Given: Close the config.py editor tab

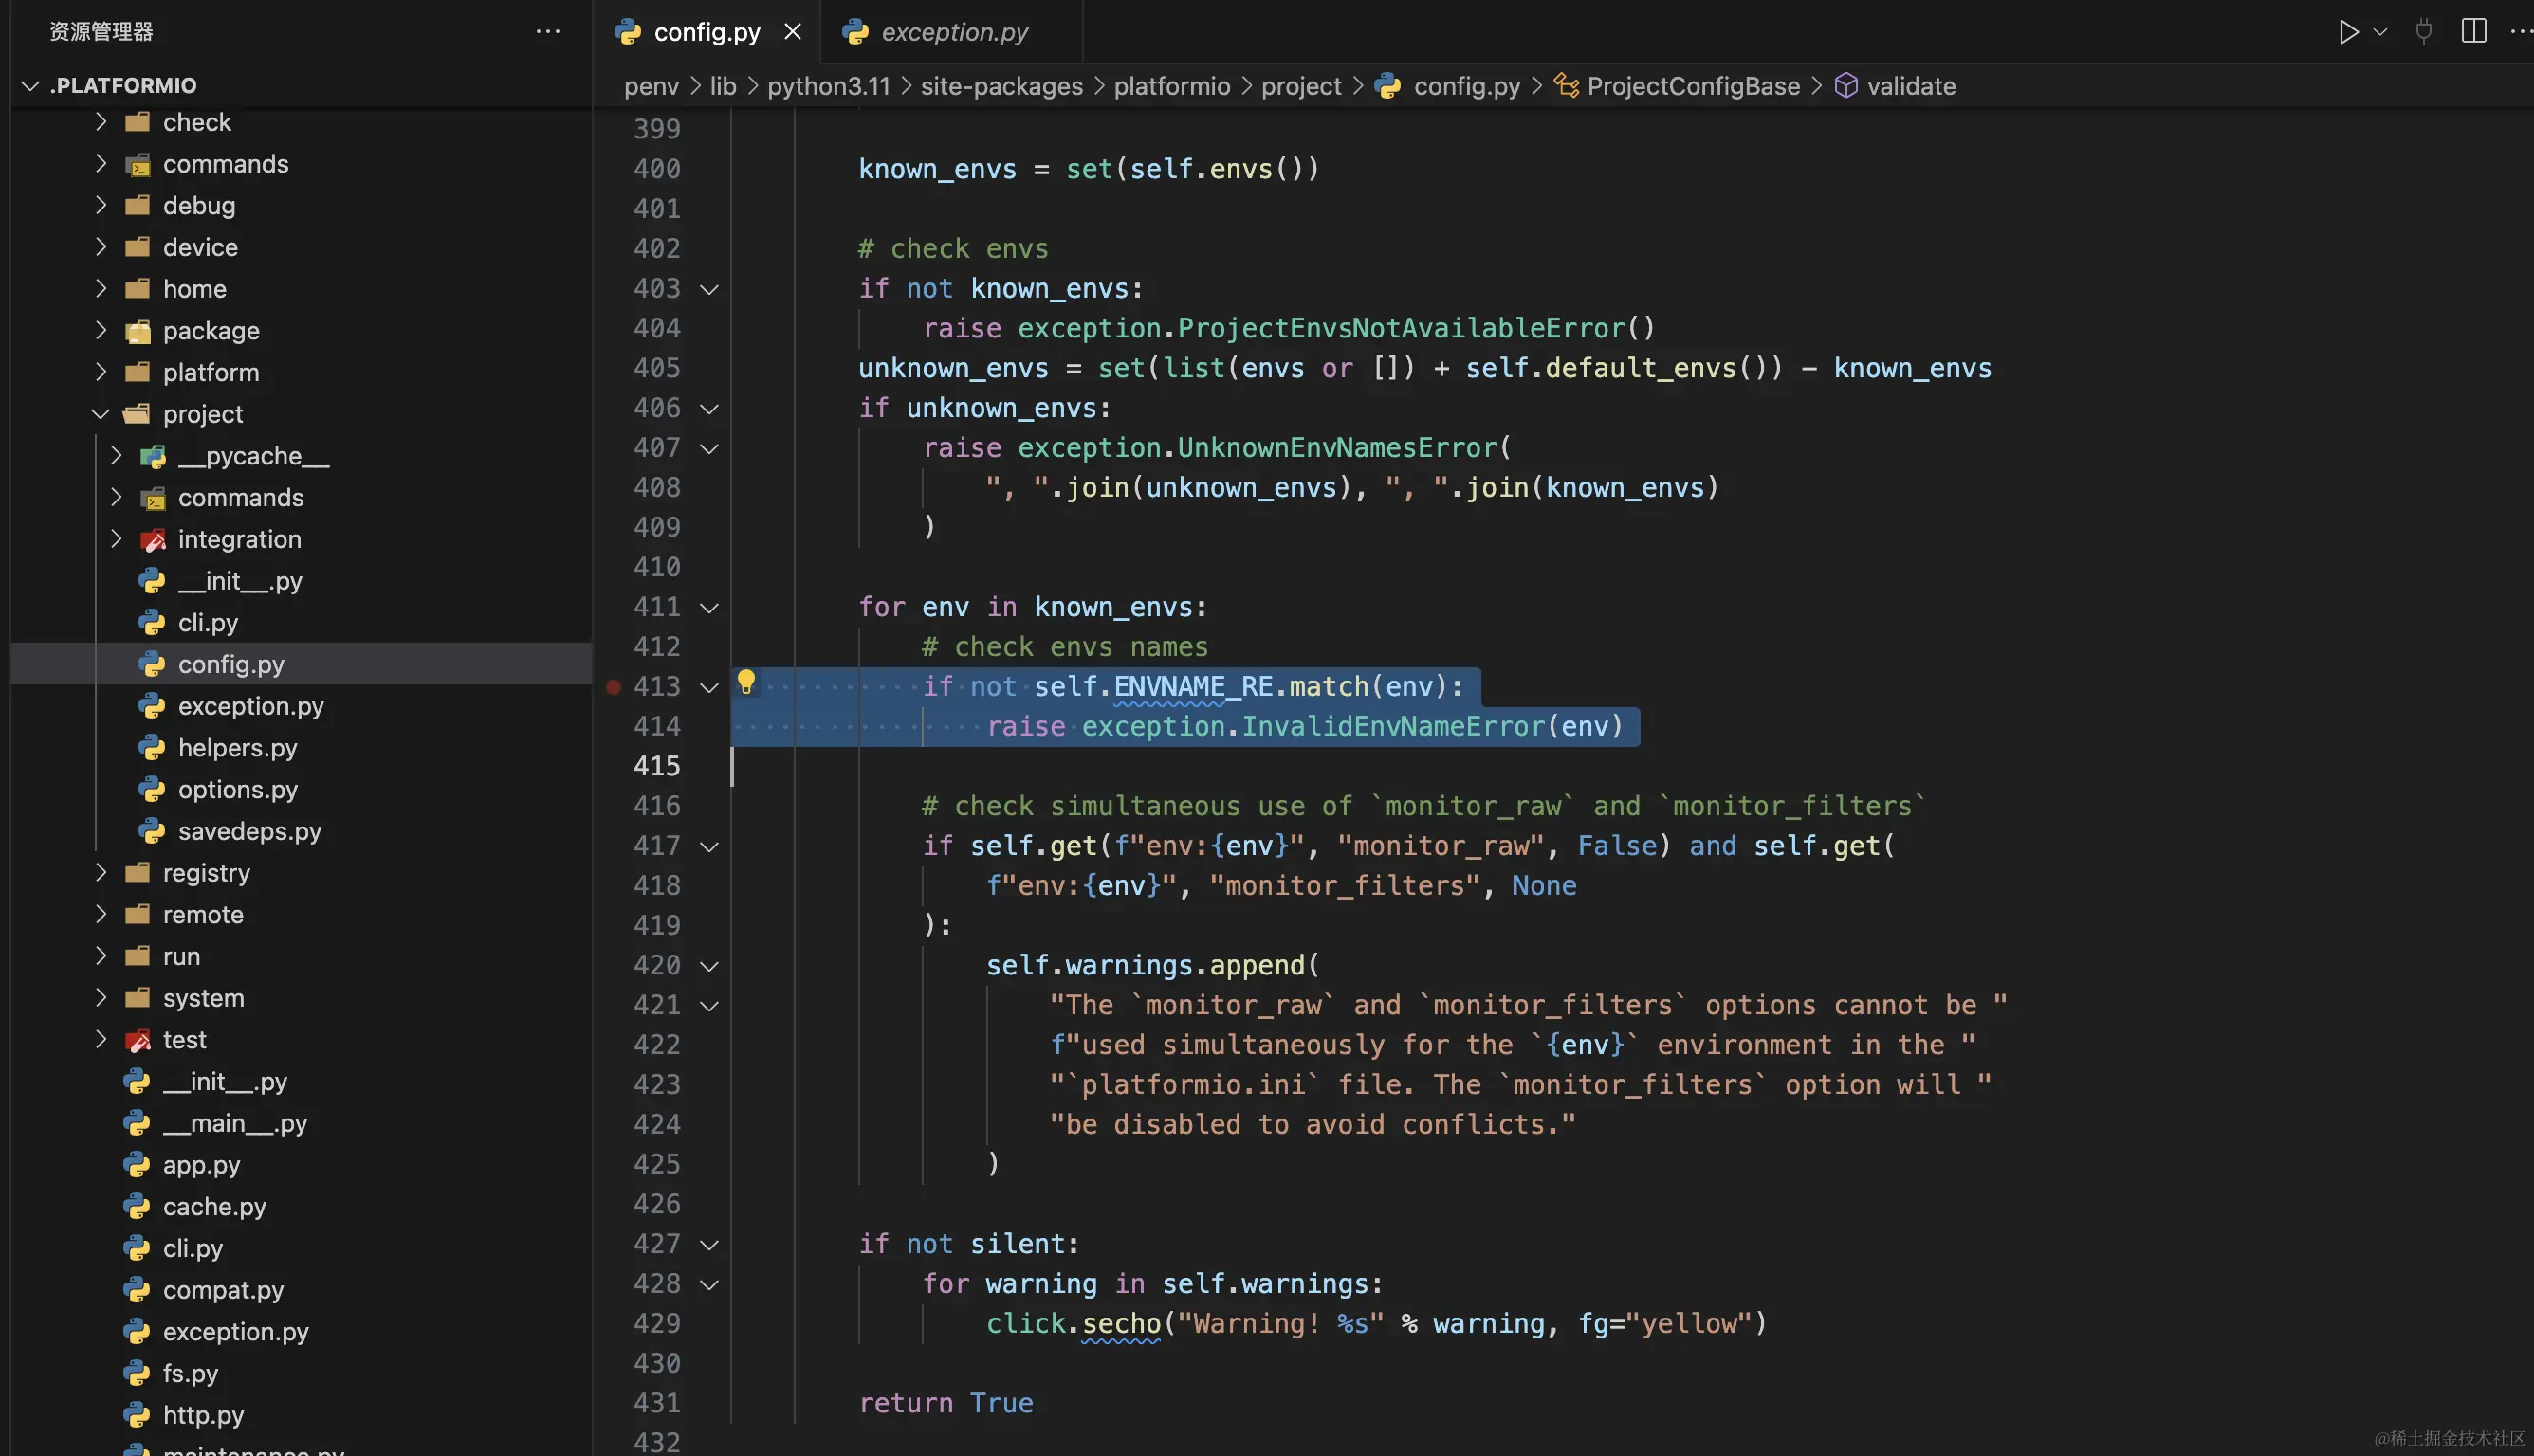Looking at the screenshot, I should click(792, 32).
